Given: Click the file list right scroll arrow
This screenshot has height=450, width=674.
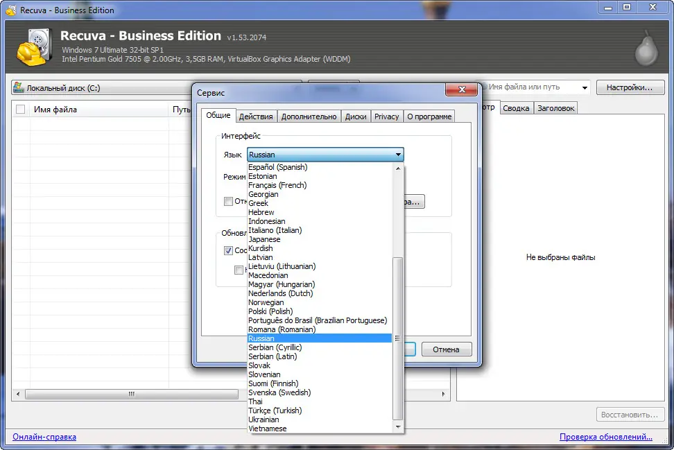Looking at the screenshot, I should (444, 394).
